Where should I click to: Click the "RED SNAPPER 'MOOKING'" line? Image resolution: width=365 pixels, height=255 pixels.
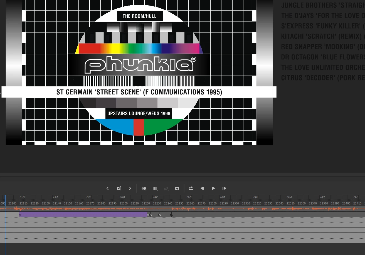tap(323, 47)
